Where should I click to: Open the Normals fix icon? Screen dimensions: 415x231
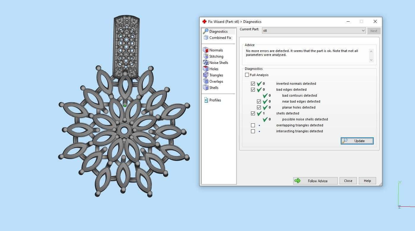coord(206,50)
